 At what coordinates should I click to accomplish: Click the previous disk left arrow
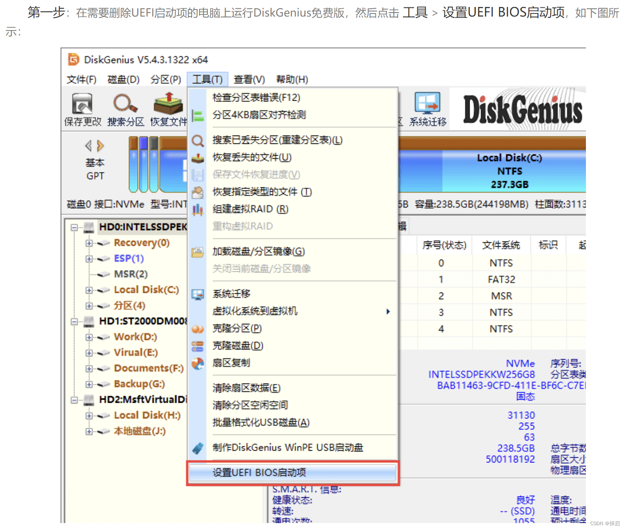(88, 146)
